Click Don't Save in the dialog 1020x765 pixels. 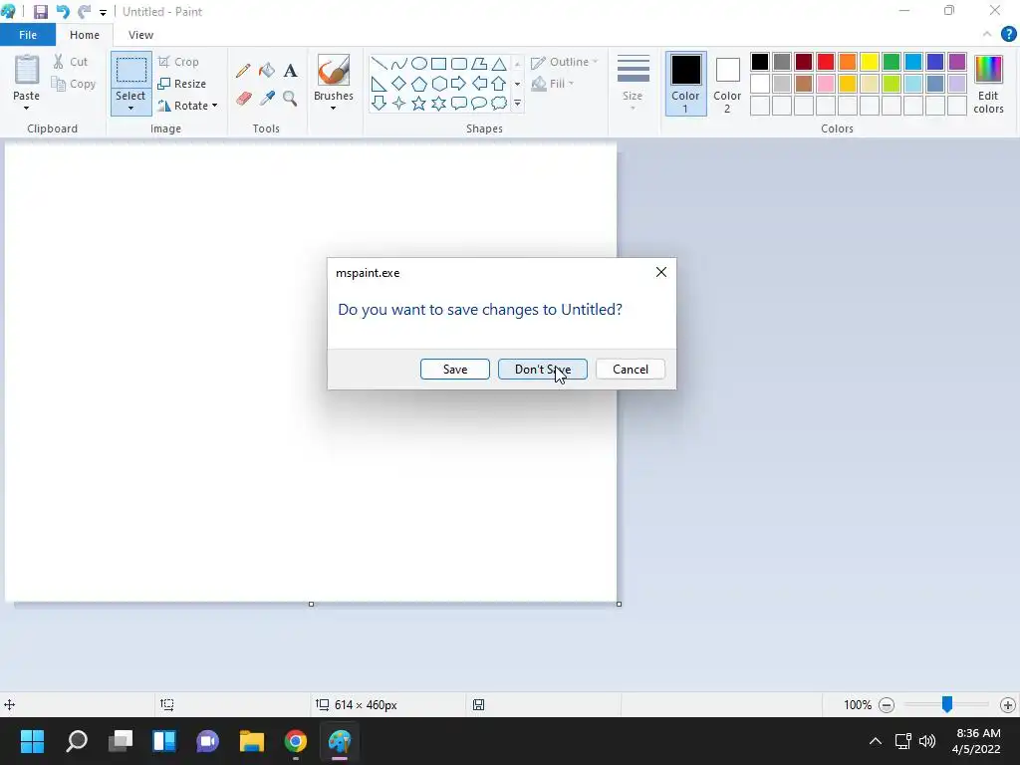tap(543, 370)
